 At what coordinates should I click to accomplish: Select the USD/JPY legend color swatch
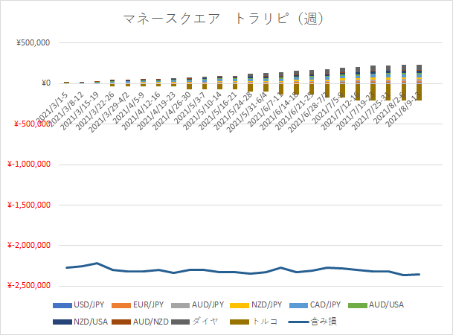point(62,305)
